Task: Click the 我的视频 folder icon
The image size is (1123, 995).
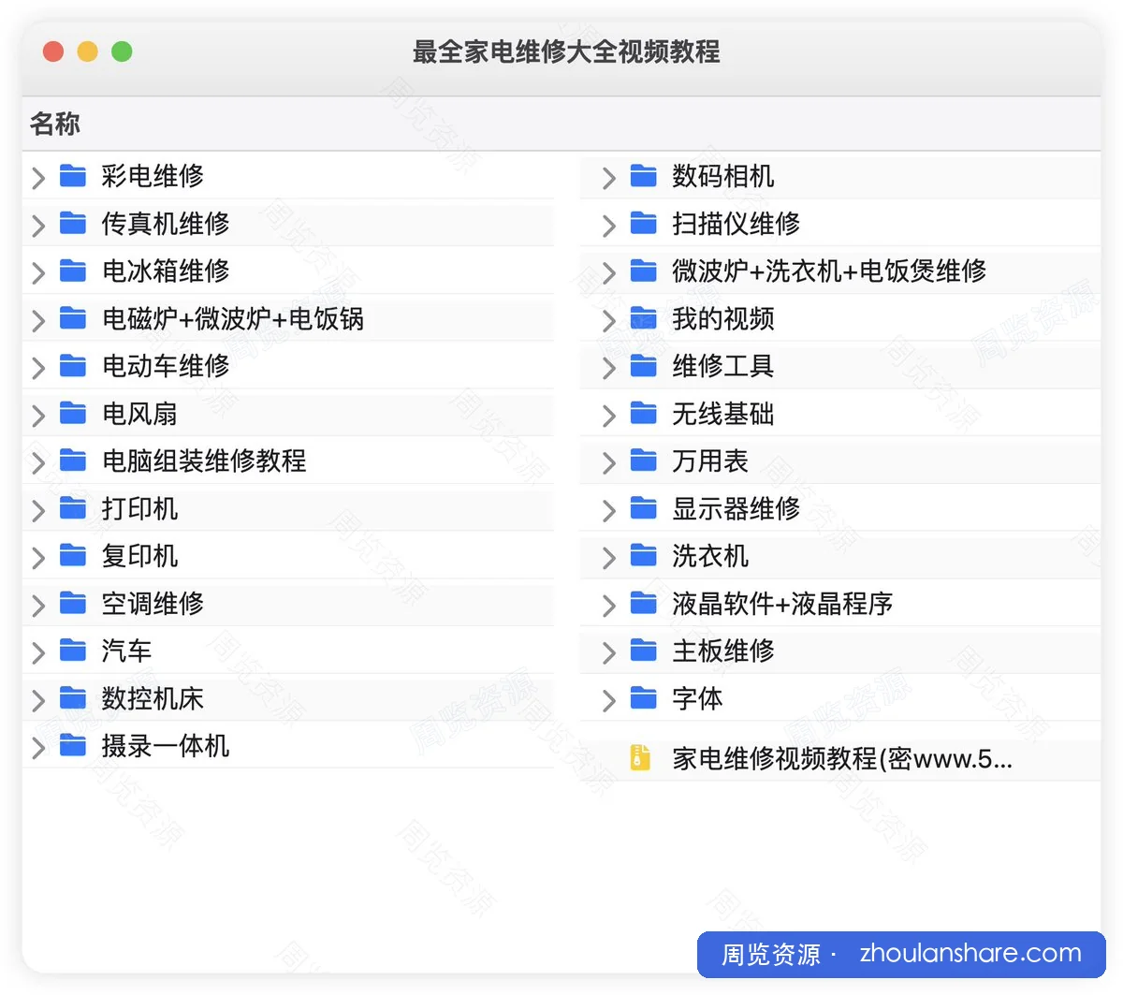Action: click(643, 318)
